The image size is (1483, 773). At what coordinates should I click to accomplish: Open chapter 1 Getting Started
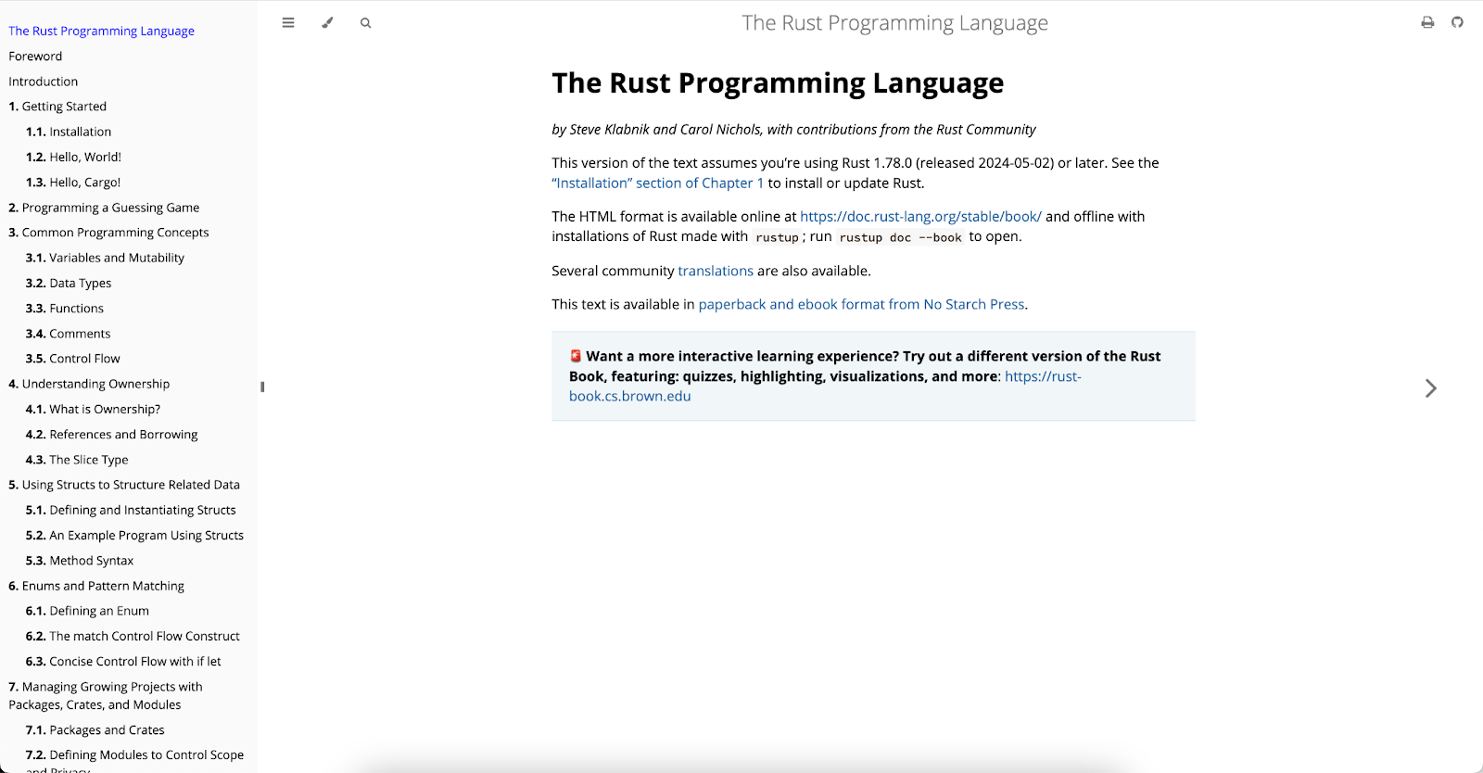pos(57,107)
